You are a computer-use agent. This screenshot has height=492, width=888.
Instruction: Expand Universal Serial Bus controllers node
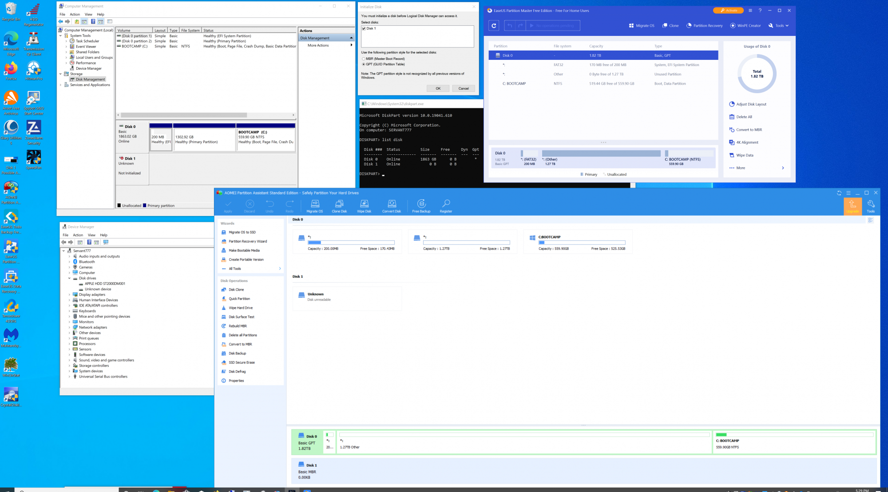tap(69, 377)
